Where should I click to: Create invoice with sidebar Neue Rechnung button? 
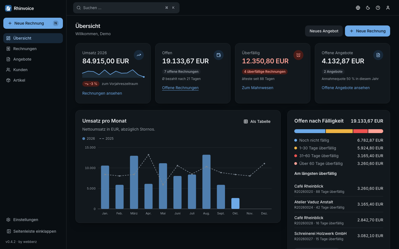click(x=33, y=23)
